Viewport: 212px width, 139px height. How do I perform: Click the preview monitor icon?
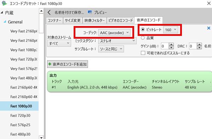[x=90, y=12]
